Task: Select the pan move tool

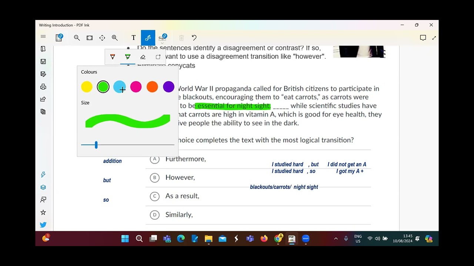Action: pos(102,38)
